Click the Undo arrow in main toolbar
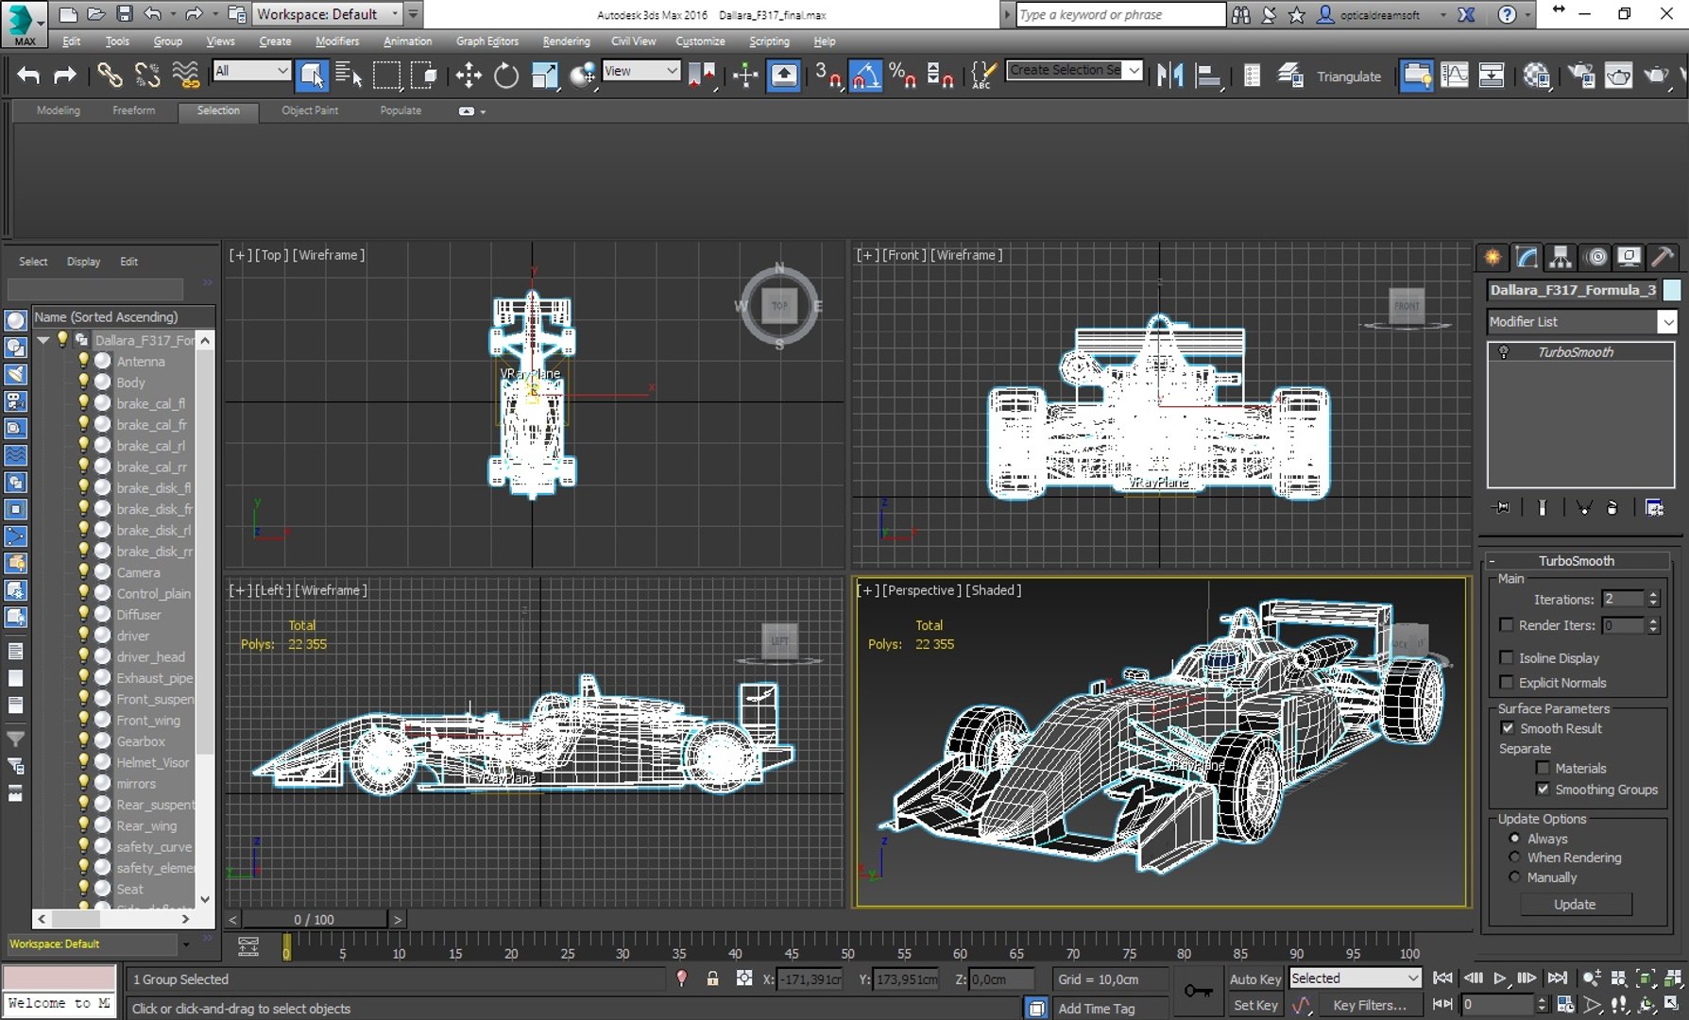The width and height of the screenshot is (1689, 1020). [x=28, y=76]
